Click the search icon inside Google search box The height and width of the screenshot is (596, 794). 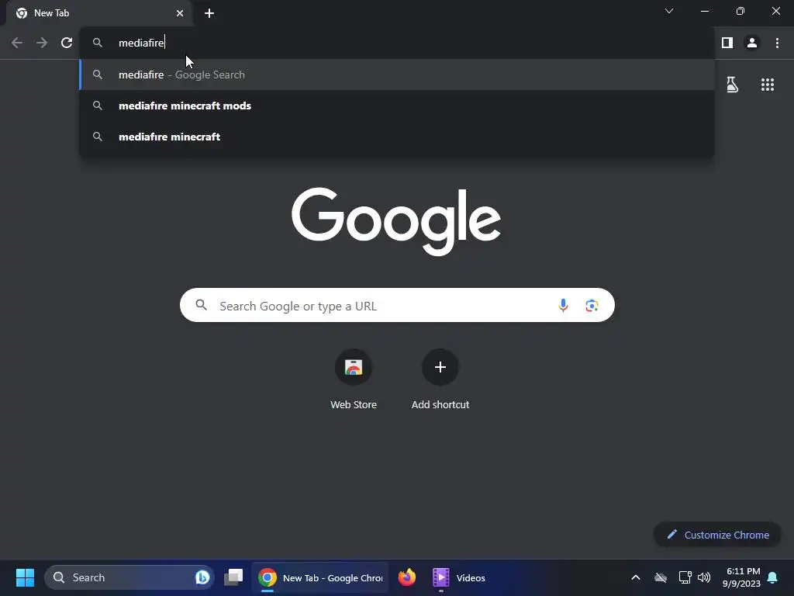point(202,304)
